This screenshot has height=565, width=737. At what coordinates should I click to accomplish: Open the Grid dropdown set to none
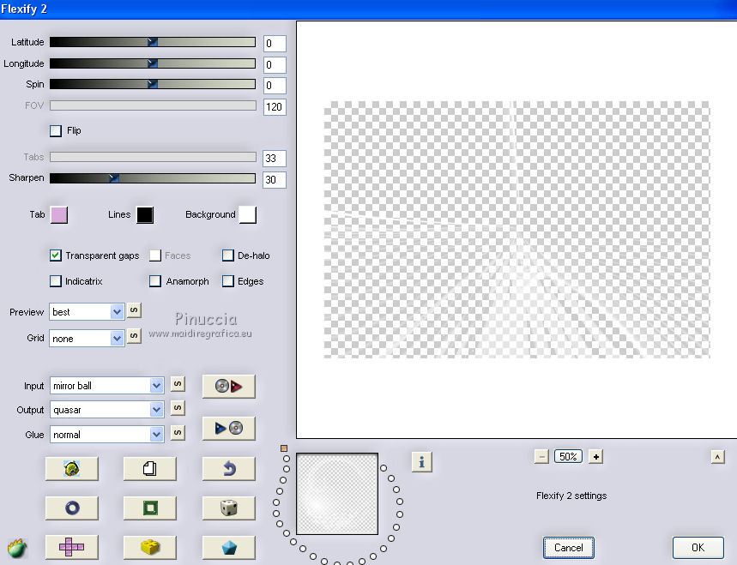point(87,338)
